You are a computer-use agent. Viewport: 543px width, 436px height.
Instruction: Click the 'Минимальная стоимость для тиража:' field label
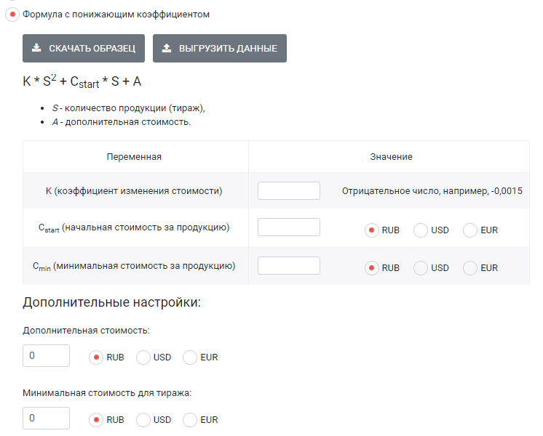click(x=107, y=393)
